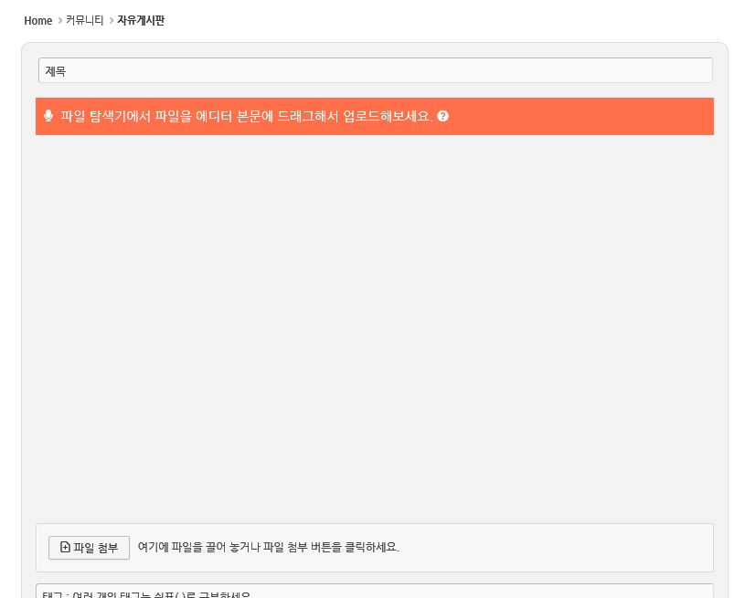Click the file-plus icon on 파일 첨부
745x598 pixels.
click(x=65, y=547)
